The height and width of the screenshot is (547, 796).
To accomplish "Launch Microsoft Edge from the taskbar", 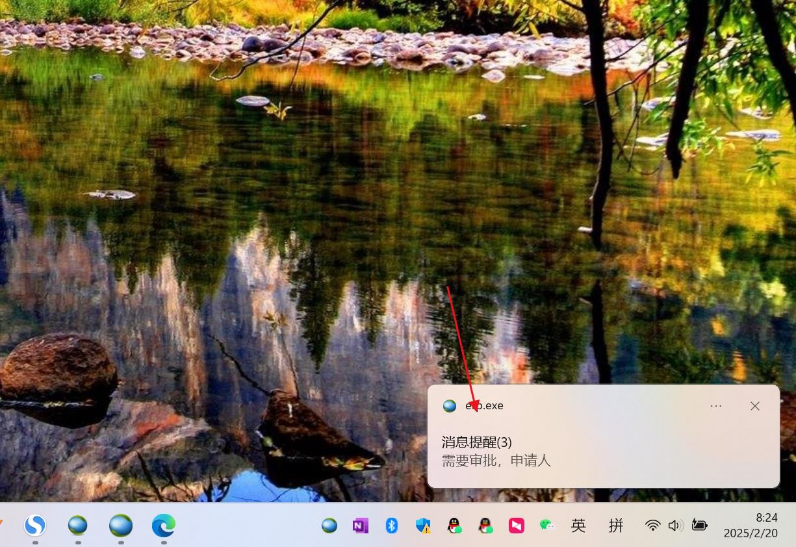I will (x=164, y=525).
